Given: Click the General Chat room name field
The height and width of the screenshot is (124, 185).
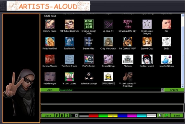Looking at the screenshot, I should [x=110, y=90].
